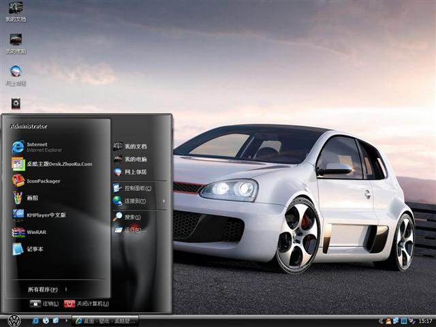436x327 pixels.
Task: Show hidden system tray icons arrow
Action: (x=381, y=320)
